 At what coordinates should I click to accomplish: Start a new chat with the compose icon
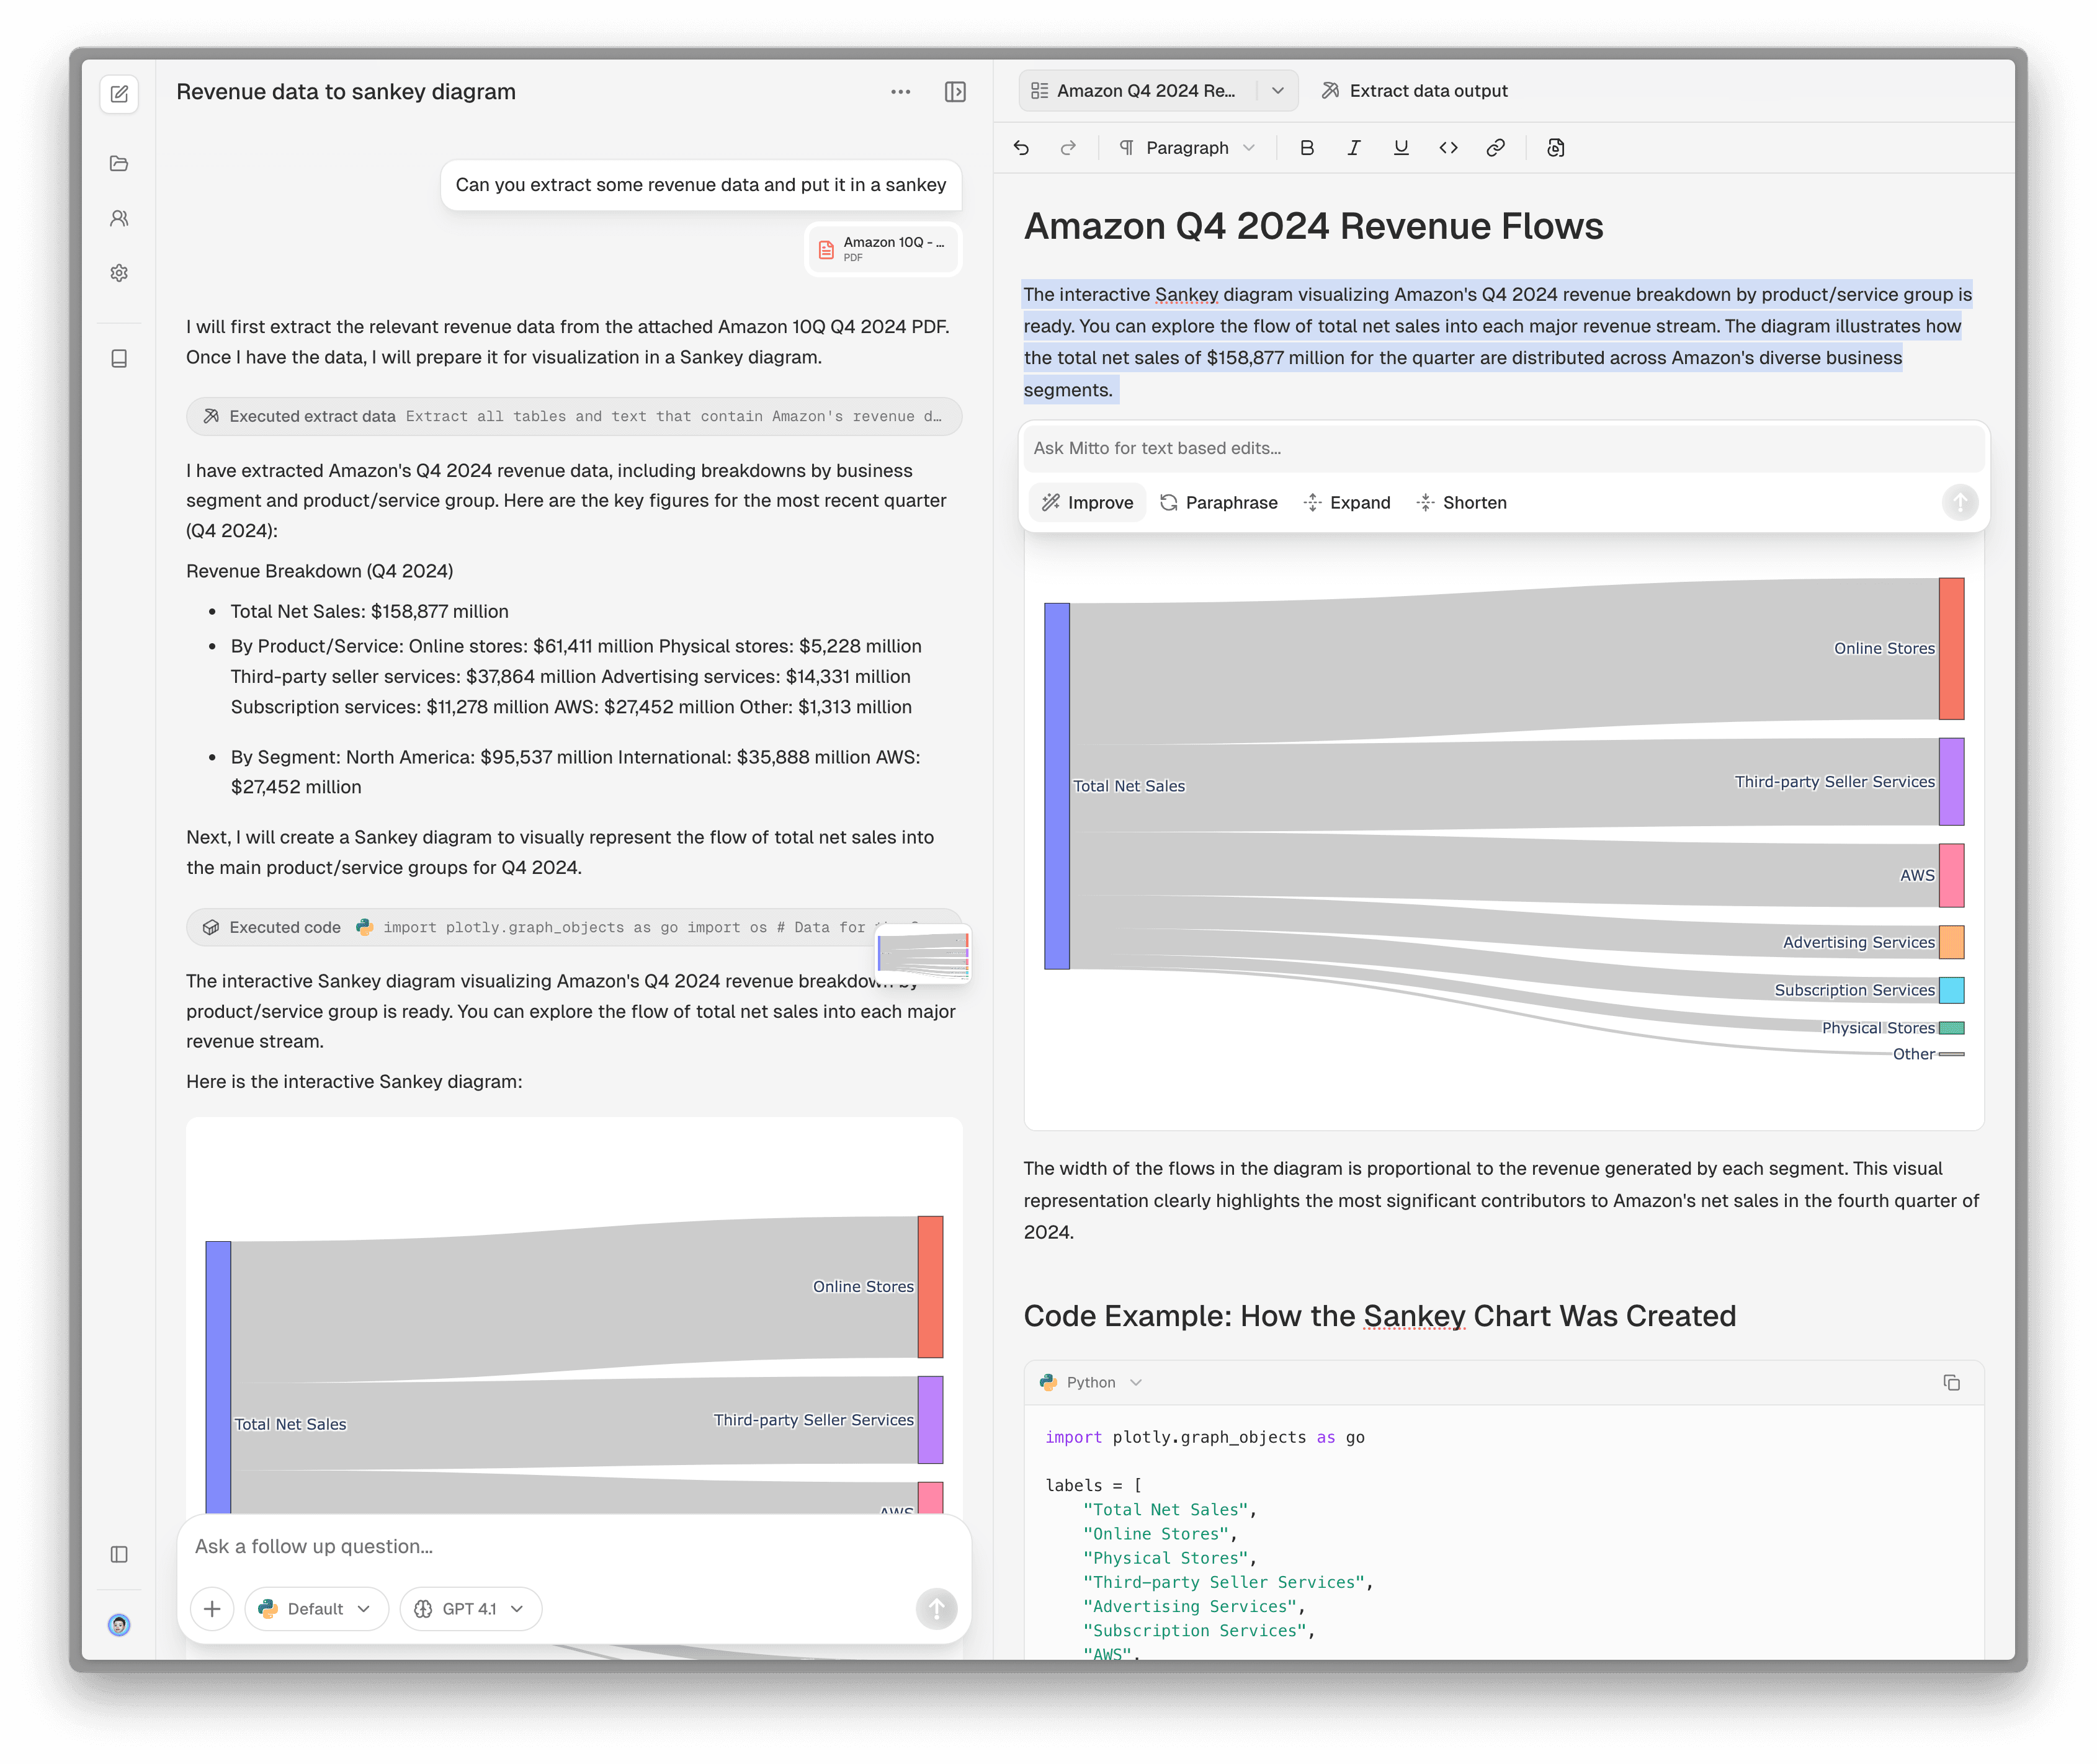(x=119, y=94)
